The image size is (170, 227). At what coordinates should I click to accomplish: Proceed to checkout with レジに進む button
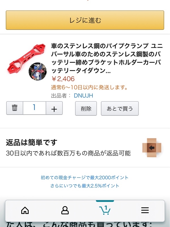click(x=85, y=20)
